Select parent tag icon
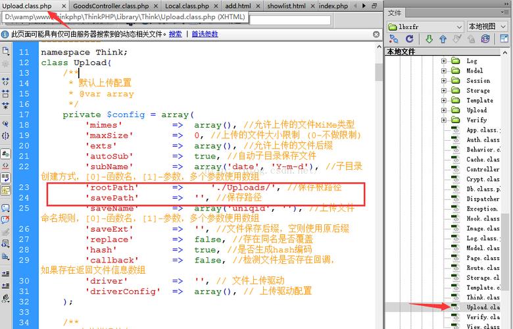Image resolution: width=513 pixels, height=329 pixels. tap(5, 124)
